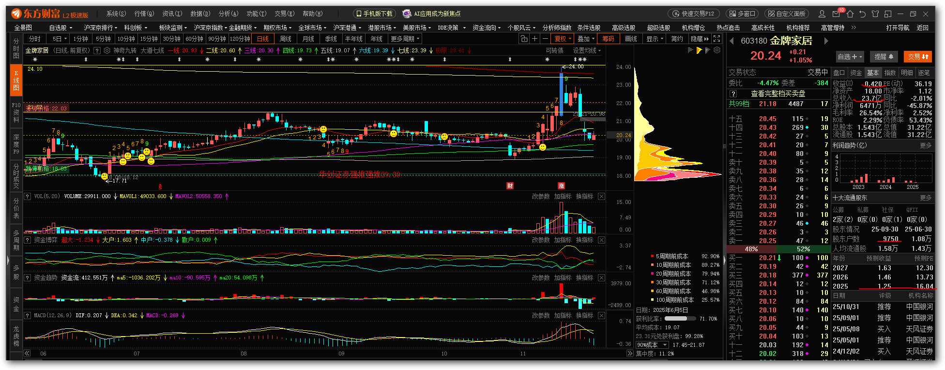Open the 系统(S) menu

(116, 14)
